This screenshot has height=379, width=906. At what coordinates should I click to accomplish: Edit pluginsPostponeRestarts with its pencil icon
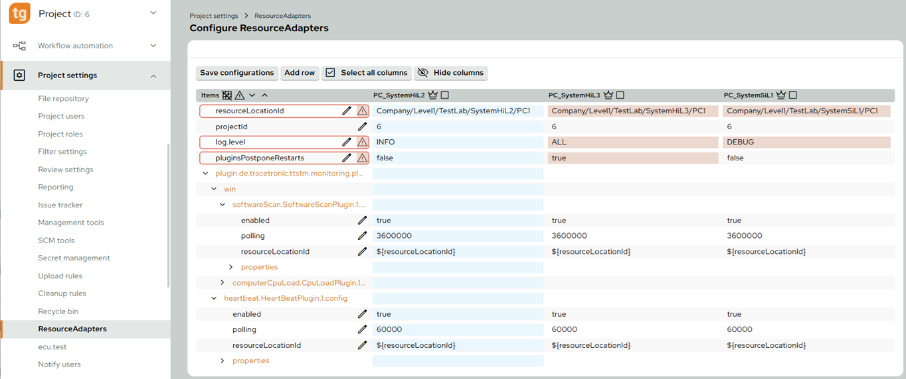[x=347, y=158]
